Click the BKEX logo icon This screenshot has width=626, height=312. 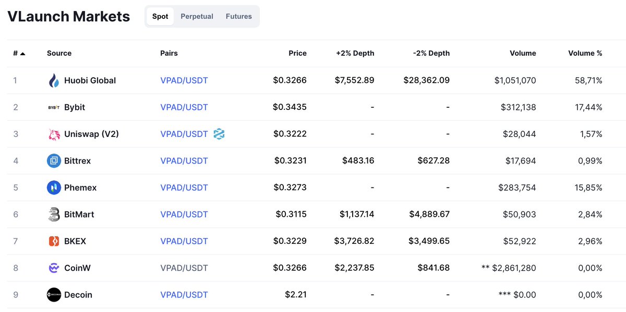[x=54, y=241]
